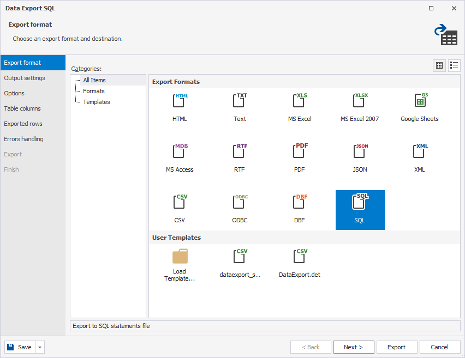465x358 pixels.
Task: Go to the Table columns page
Action: pos(22,108)
